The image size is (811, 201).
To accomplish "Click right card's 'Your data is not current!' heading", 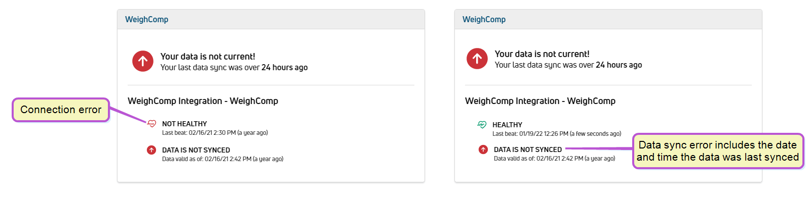I will pos(542,54).
